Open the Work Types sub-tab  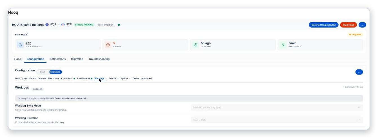(21, 78)
